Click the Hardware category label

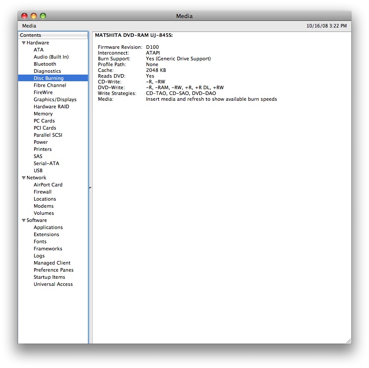[x=38, y=43]
